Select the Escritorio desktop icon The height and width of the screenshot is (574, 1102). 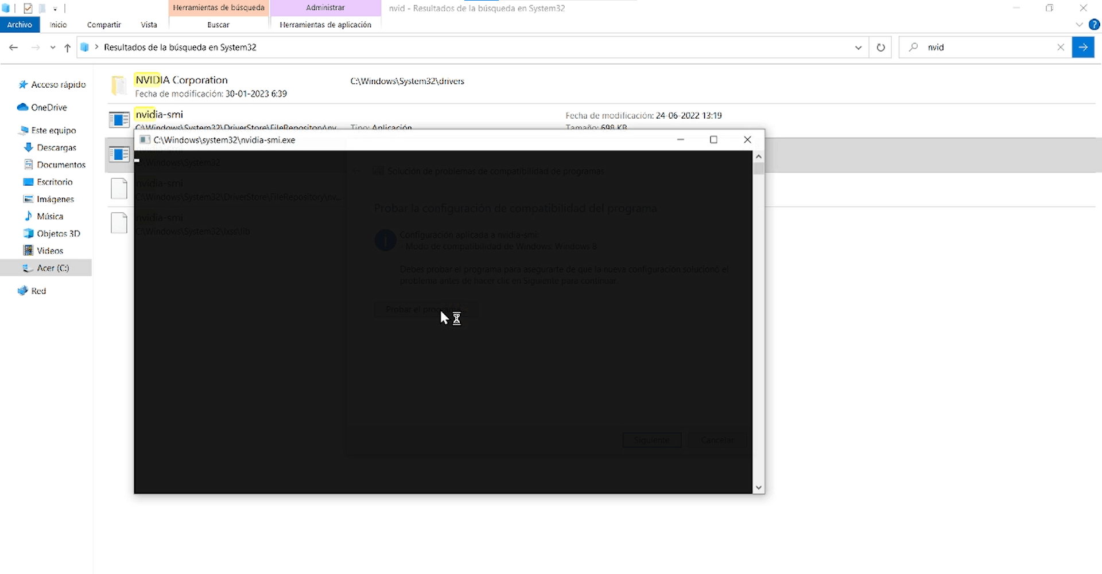coord(28,182)
